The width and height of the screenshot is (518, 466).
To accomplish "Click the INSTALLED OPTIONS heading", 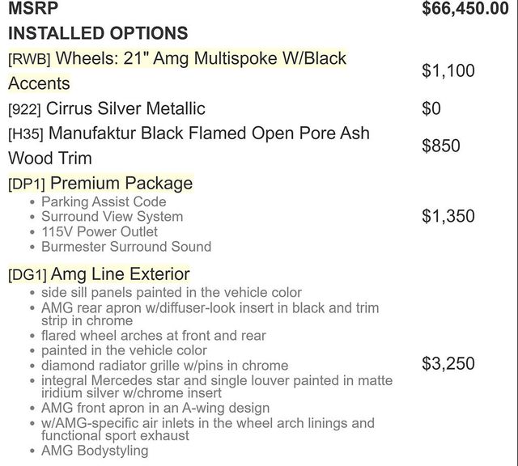I will coord(98,33).
